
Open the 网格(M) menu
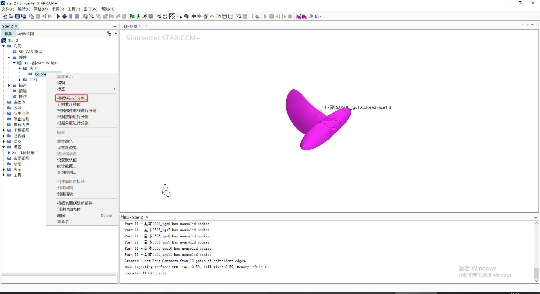(x=41, y=9)
